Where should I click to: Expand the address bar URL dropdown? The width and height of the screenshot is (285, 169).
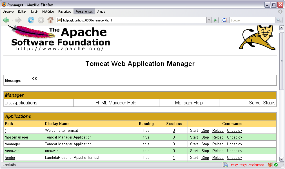209,20
